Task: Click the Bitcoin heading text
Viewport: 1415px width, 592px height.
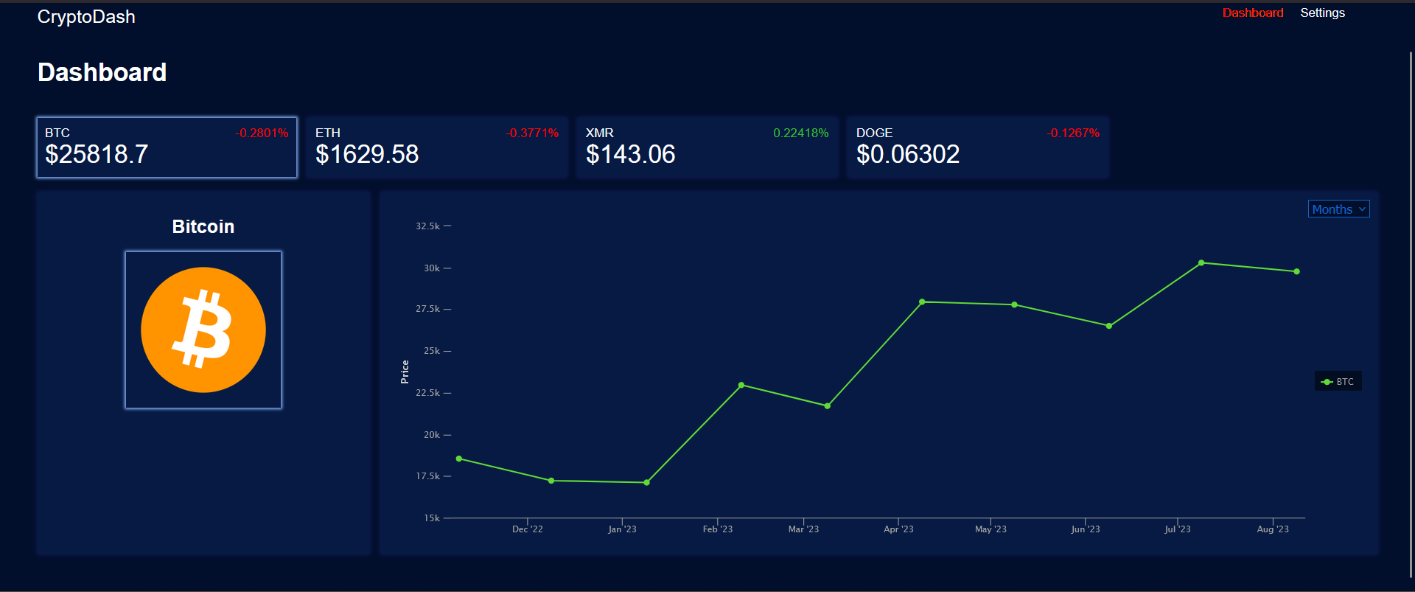Action: pyautogui.click(x=203, y=226)
